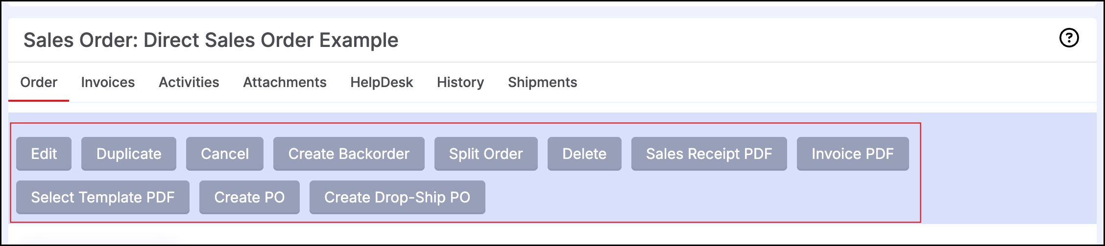Open the help question mark icon
Image resolution: width=1105 pixels, height=246 pixels.
pyautogui.click(x=1069, y=38)
